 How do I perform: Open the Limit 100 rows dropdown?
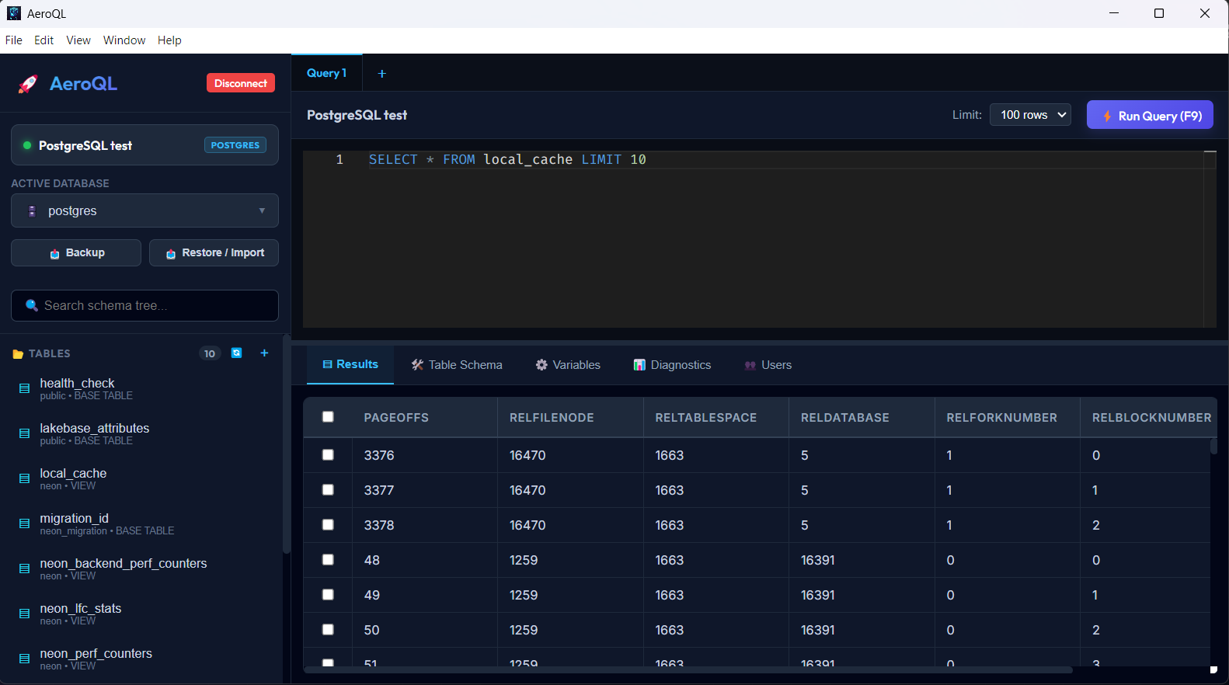pyautogui.click(x=1030, y=115)
